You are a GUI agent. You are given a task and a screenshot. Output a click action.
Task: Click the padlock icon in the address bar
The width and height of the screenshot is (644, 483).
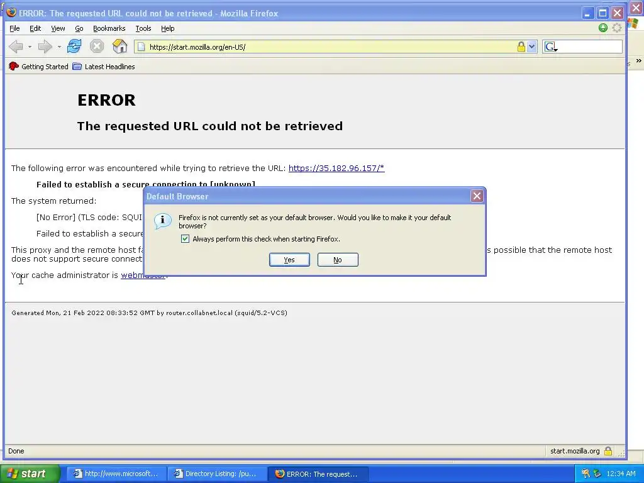[521, 47]
